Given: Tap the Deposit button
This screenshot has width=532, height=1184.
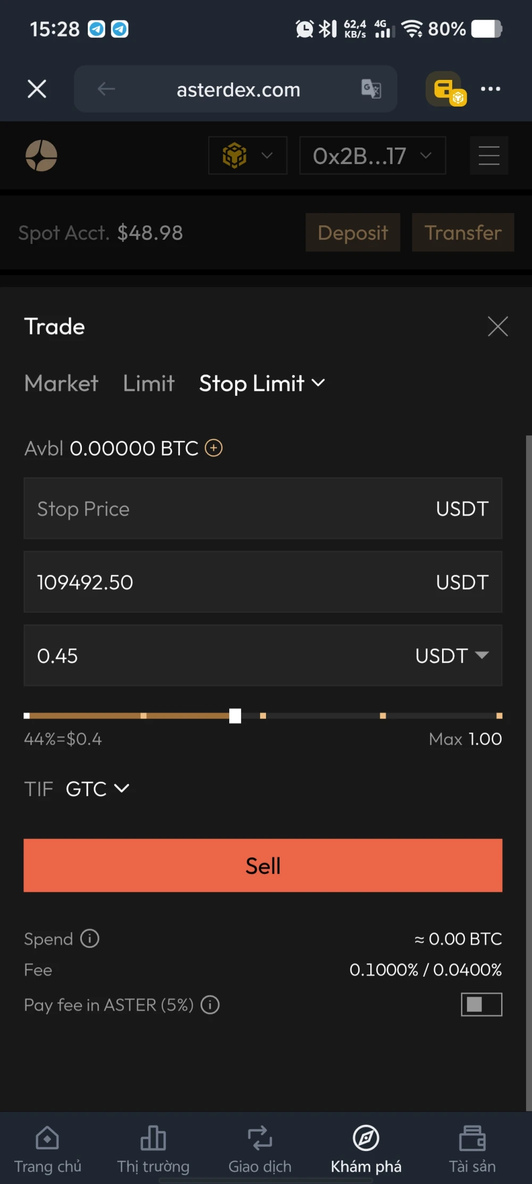Looking at the screenshot, I should 353,233.
